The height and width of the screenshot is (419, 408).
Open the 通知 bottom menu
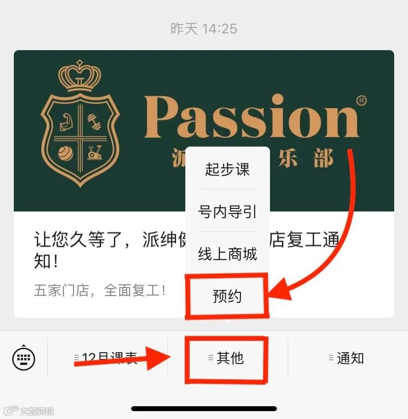[347, 358]
